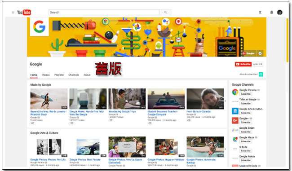This screenshot has height=171, width=292.
Task: Subscribe to Google Arts & Culture channel
Action: [x=246, y=113]
